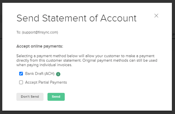Click the Accept Partial Payments label text
The height and width of the screenshot is (114, 175).
[46, 82]
